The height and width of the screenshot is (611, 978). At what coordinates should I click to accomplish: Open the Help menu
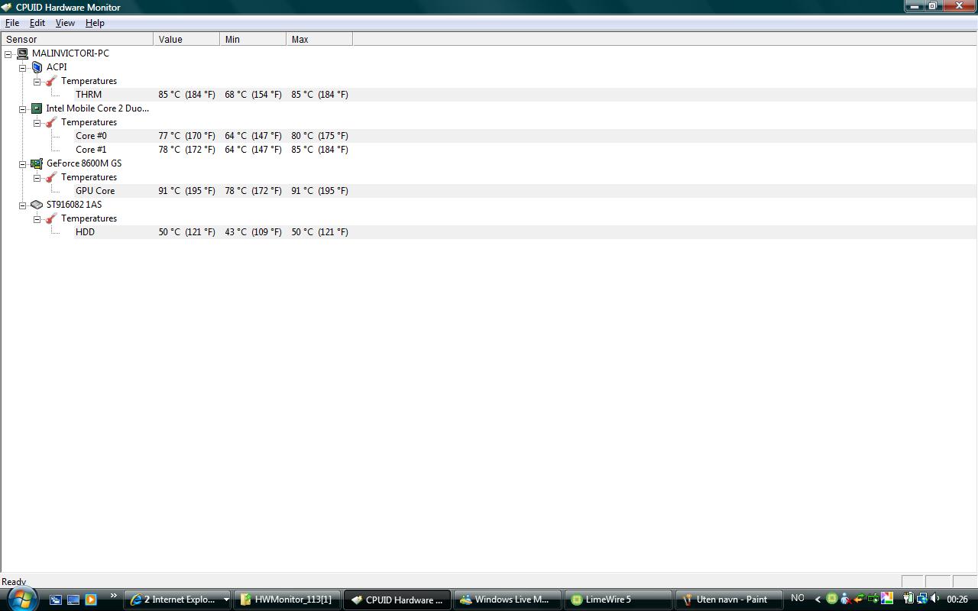point(95,23)
